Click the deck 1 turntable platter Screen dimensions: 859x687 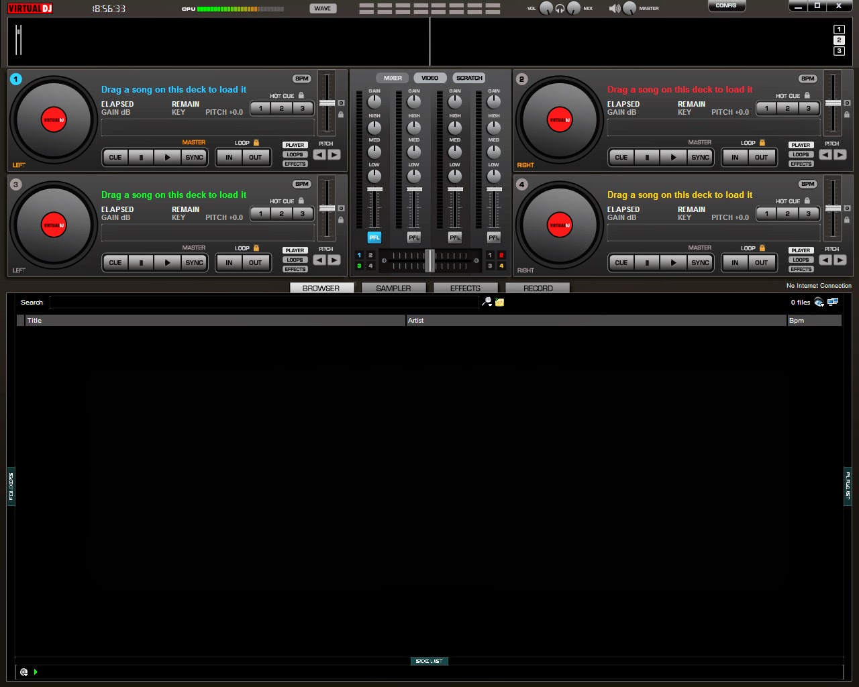(54, 120)
